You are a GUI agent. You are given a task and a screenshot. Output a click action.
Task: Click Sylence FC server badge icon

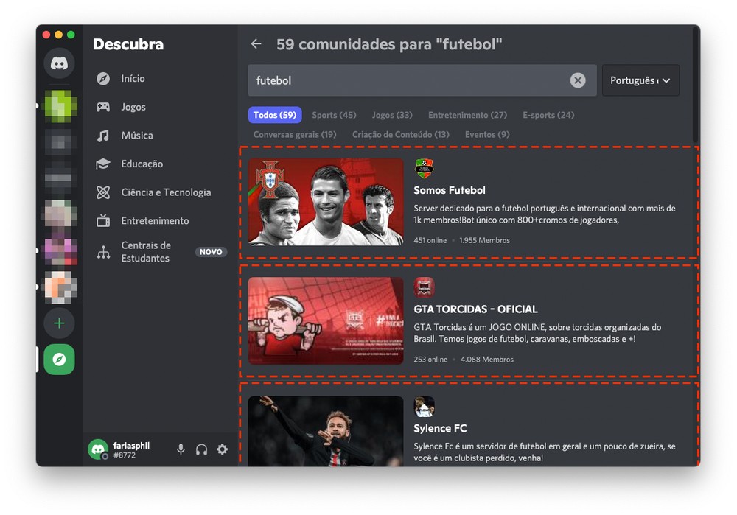click(424, 407)
